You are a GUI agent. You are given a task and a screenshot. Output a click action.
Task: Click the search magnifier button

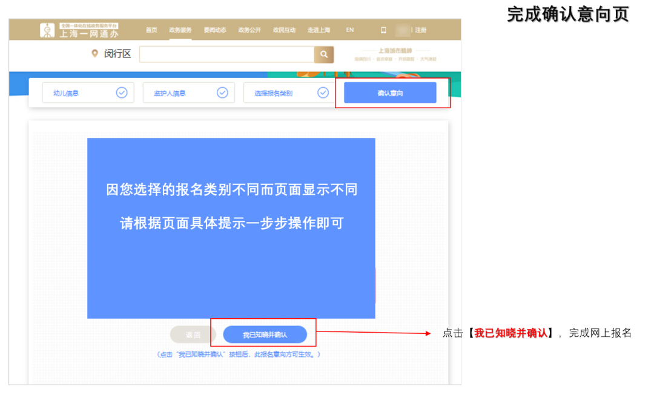click(x=323, y=54)
